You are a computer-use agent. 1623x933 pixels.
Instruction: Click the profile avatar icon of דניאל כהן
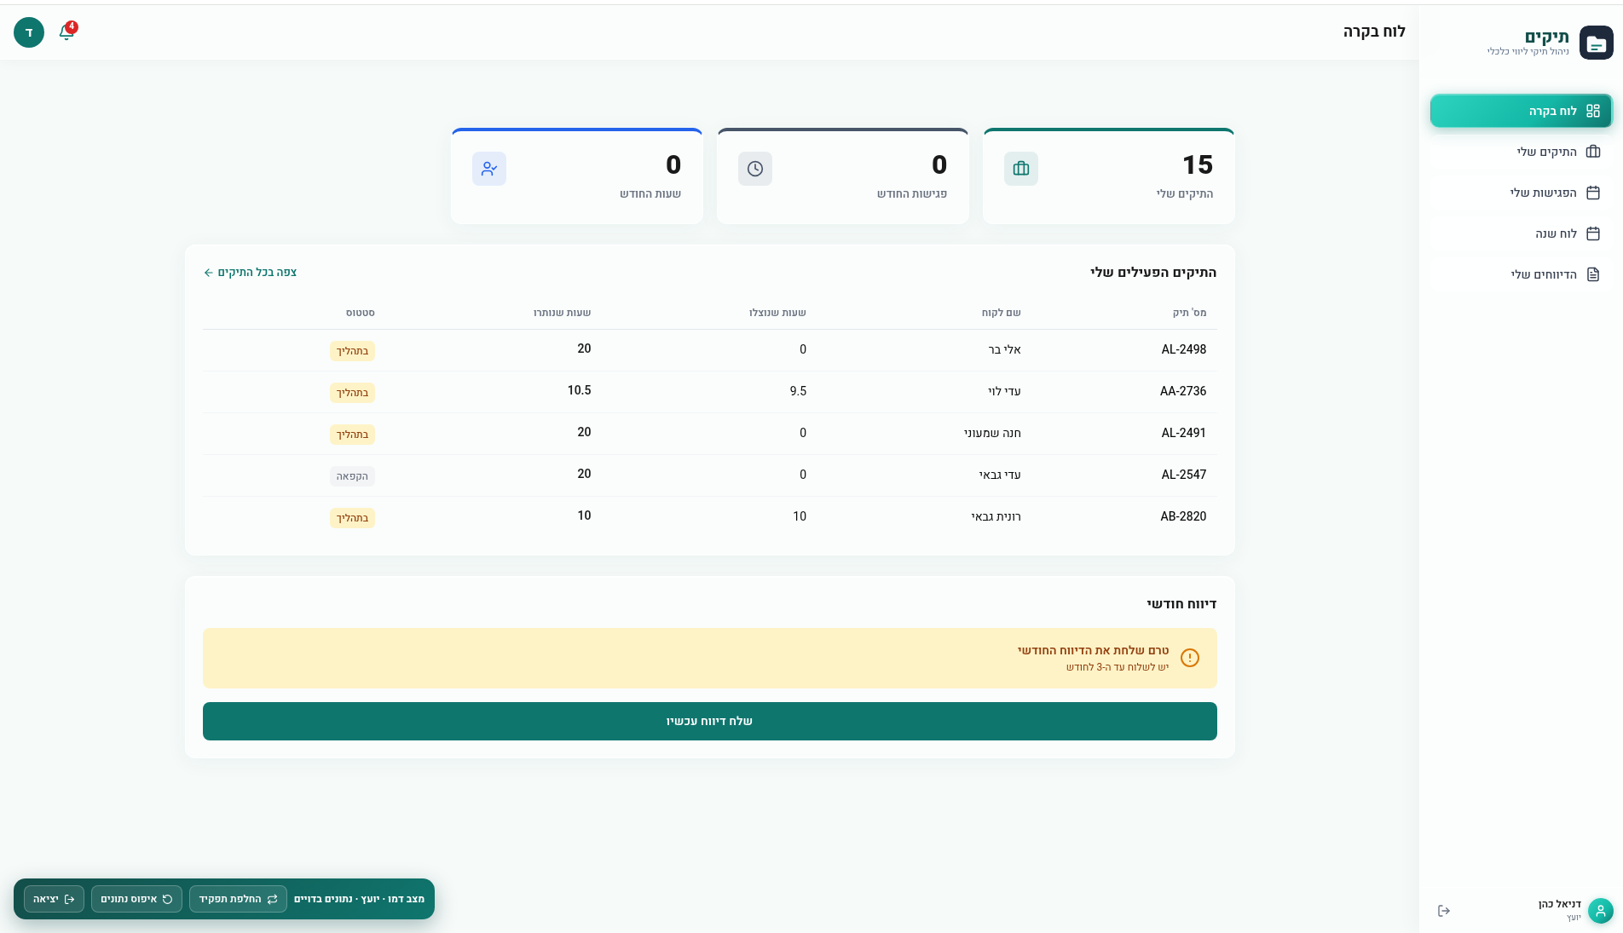point(1600,911)
